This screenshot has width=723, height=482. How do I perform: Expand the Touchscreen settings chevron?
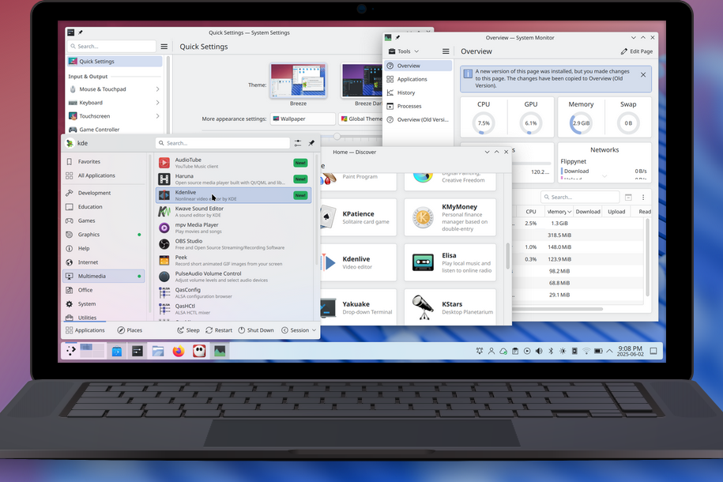point(158,116)
